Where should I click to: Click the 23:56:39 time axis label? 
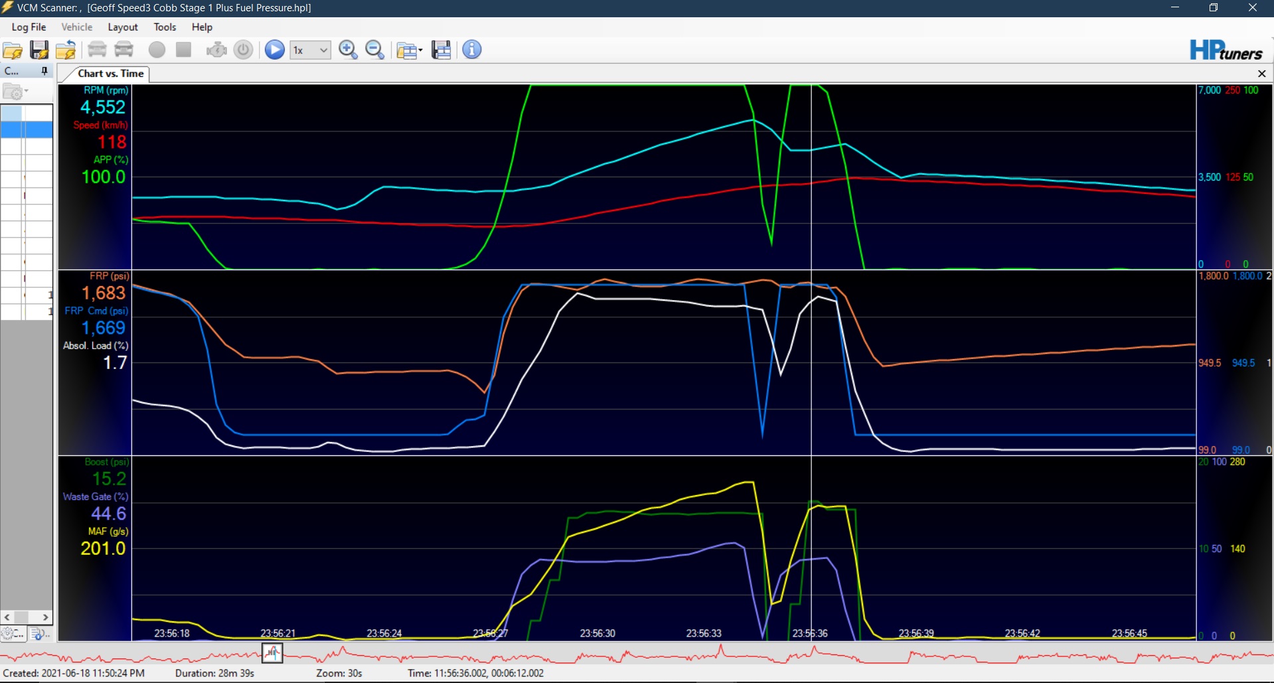(x=916, y=633)
